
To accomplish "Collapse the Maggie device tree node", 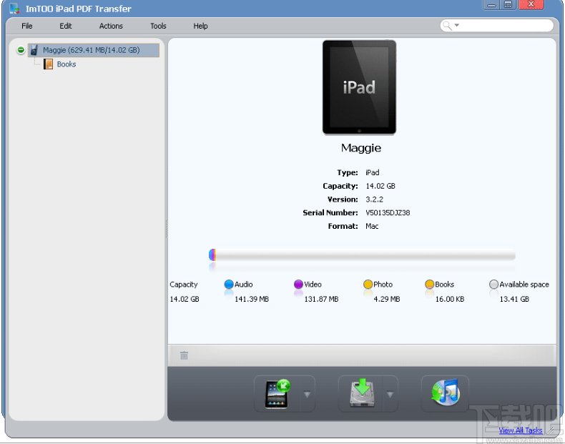I will tap(21, 50).
